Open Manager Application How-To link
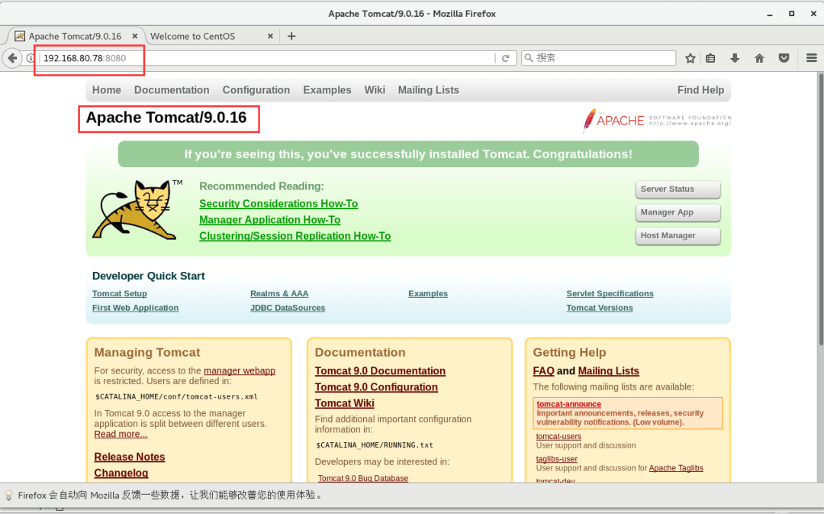The height and width of the screenshot is (514, 824). [269, 220]
